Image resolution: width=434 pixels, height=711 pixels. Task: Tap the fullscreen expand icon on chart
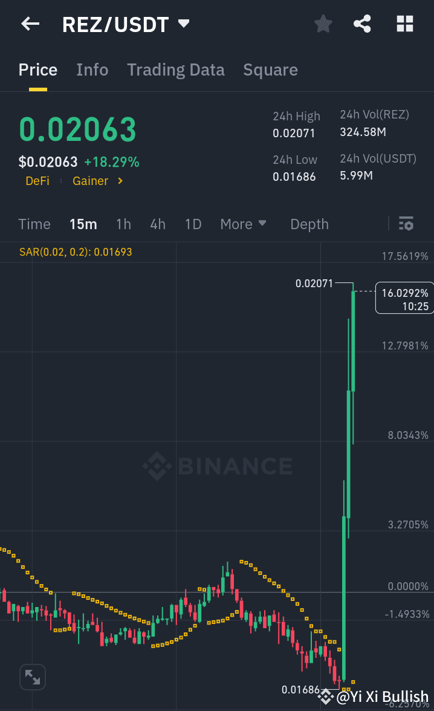point(33,677)
